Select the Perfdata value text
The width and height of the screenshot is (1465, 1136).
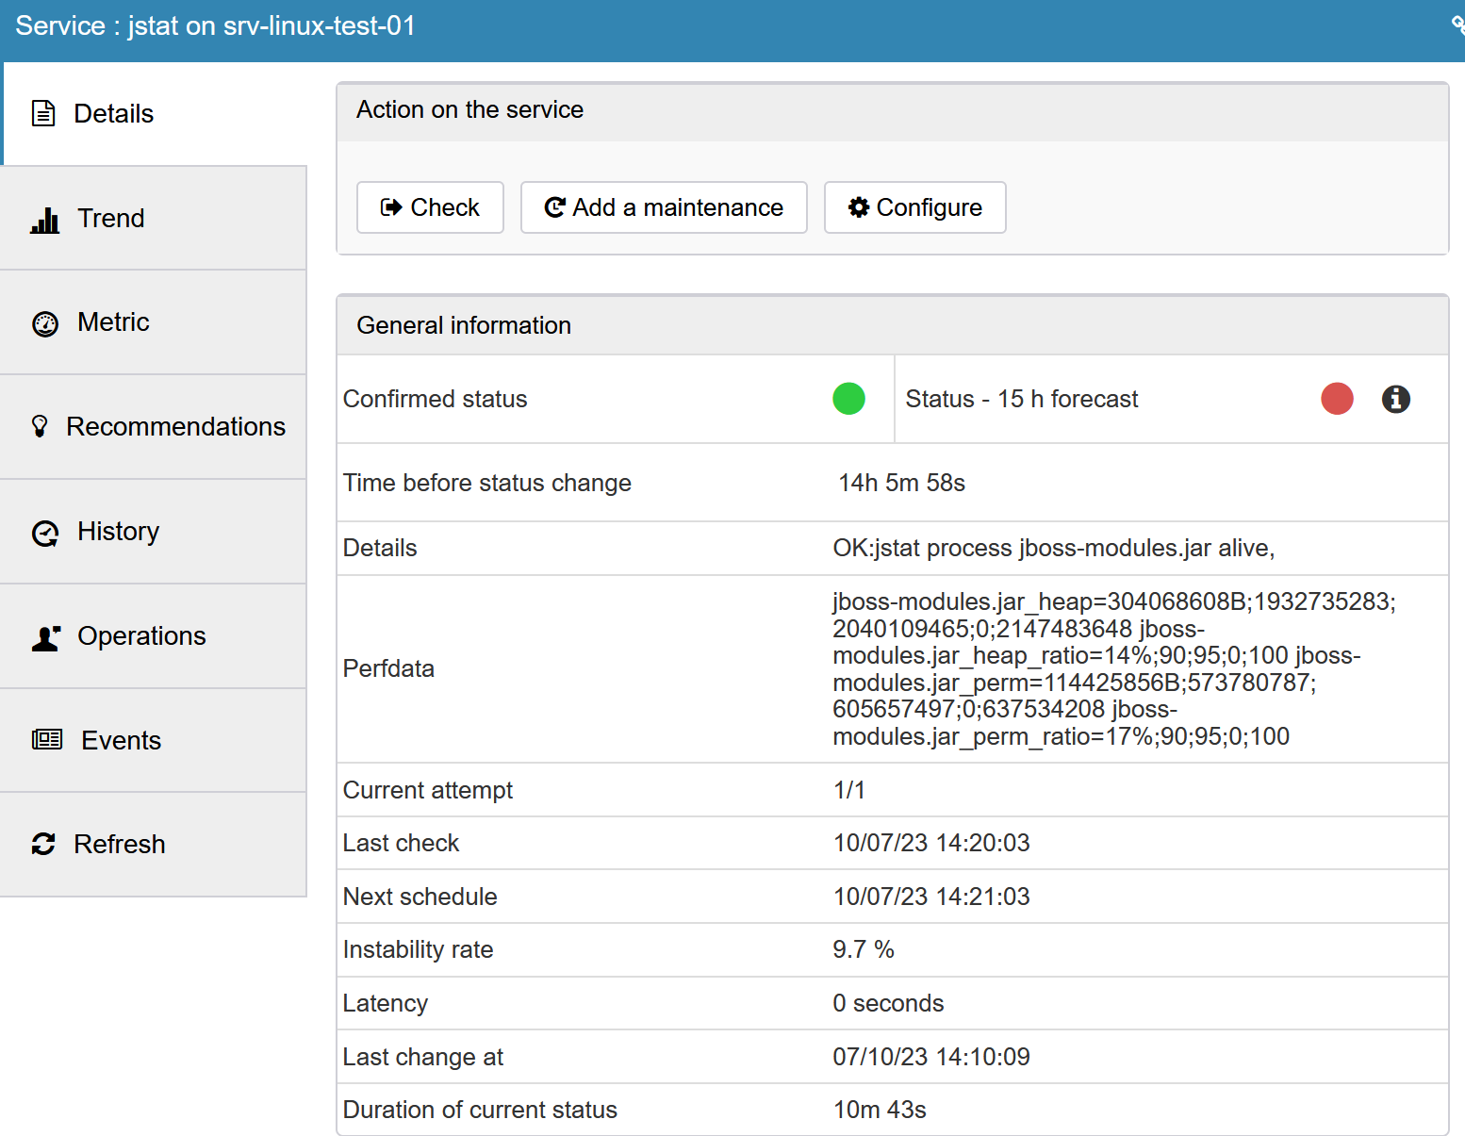click(x=1112, y=668)
